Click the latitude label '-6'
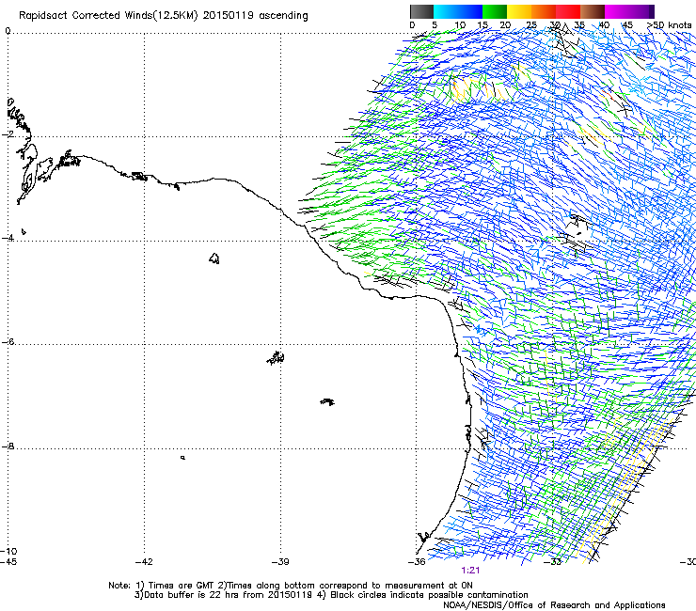Image resolution: width=696 pixels, height=611 pixels. pos(8,342)
